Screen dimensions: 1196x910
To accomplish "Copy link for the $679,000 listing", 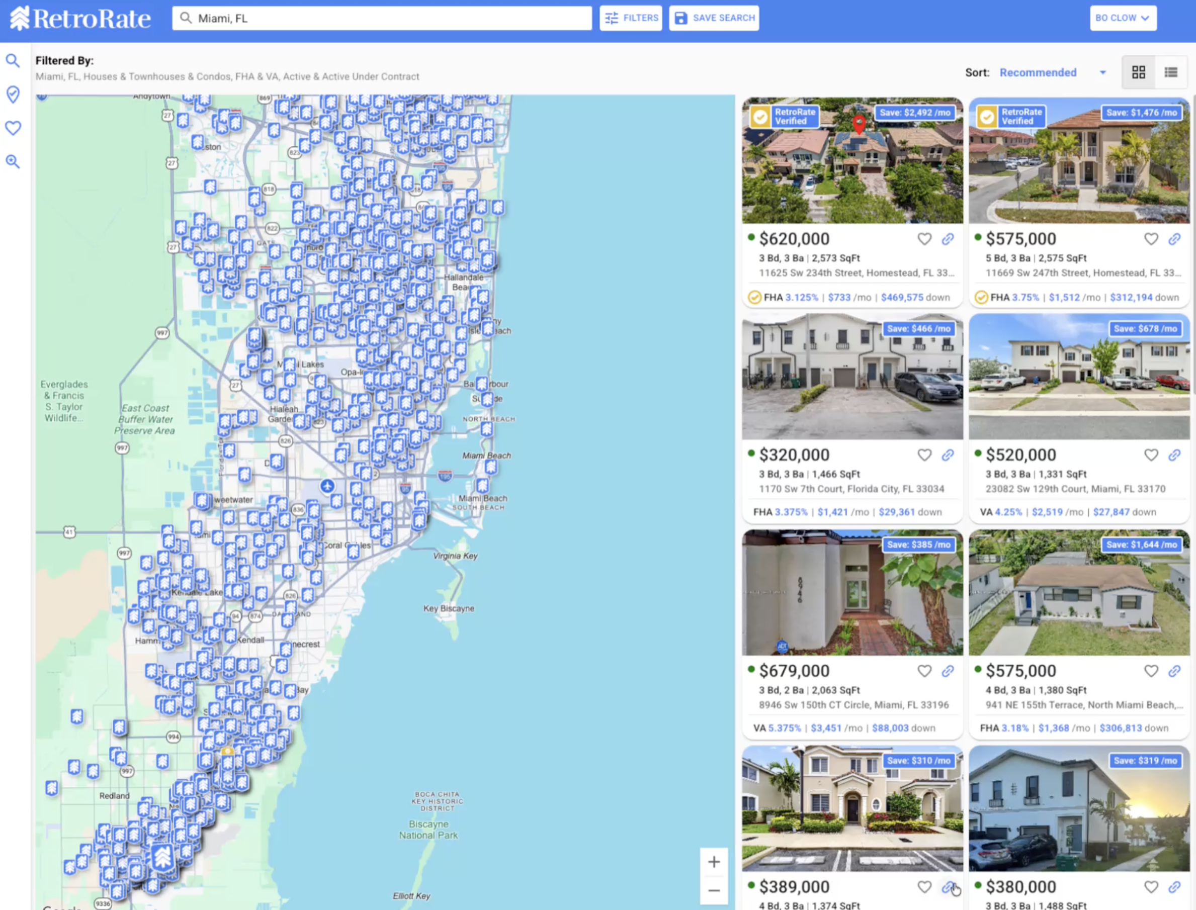I will pos(948,671).
